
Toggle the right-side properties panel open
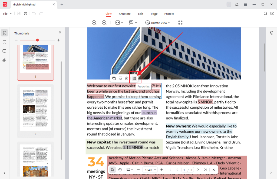(x=271, y=33)
